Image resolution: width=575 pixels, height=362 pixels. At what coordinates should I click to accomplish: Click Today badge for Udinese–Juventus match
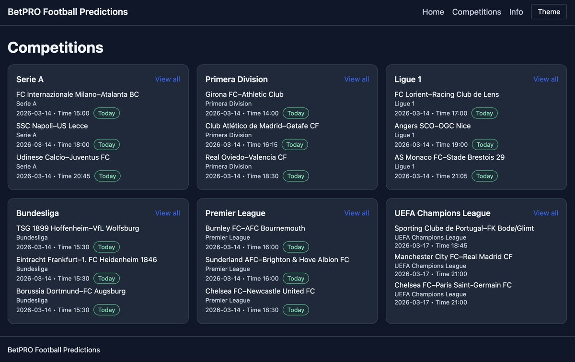tap(107, 176)
